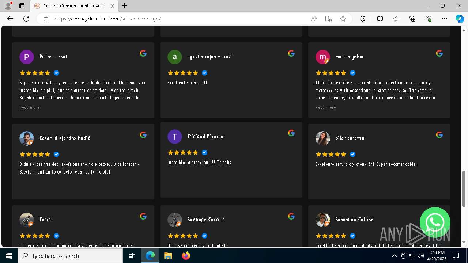Click the address bar URL field

click(179, 19)
